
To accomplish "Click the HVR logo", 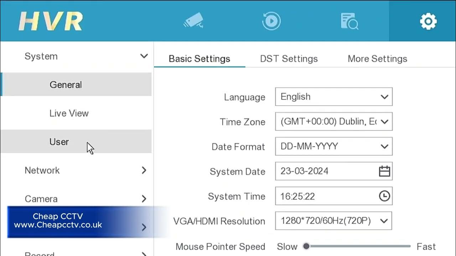I will [x=51, y=21].
